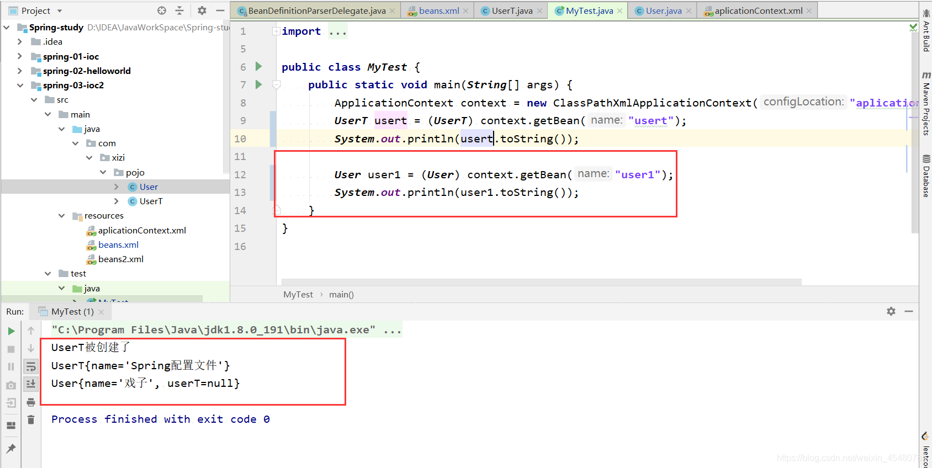Click the collapse all icon in Project panel

coord(179,10)
